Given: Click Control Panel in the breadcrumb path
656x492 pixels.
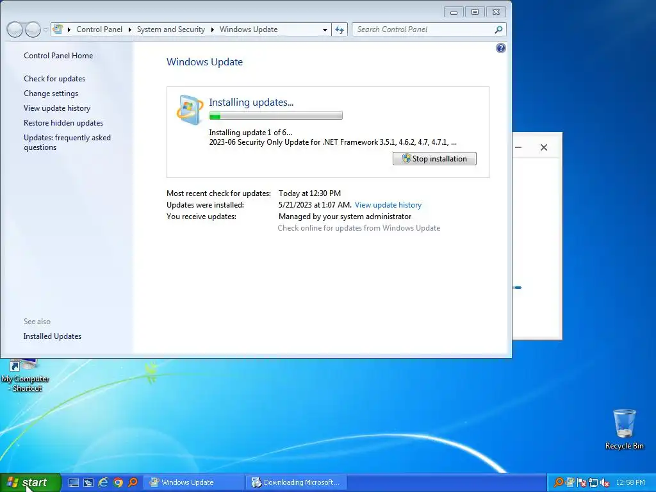Looking at the screenshot, I should pyautogui.click(x=99, y=29).
